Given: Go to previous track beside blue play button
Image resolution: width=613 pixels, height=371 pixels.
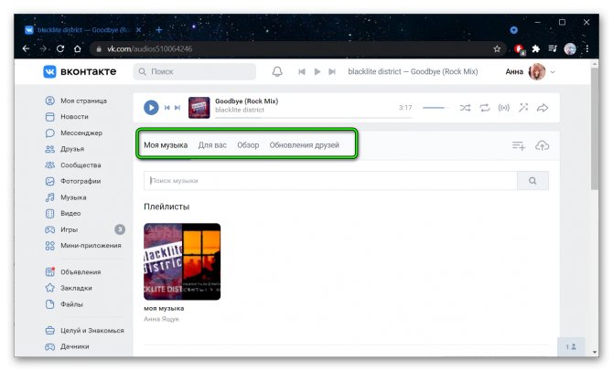Looking at the screenshot, I should point(167,108).
